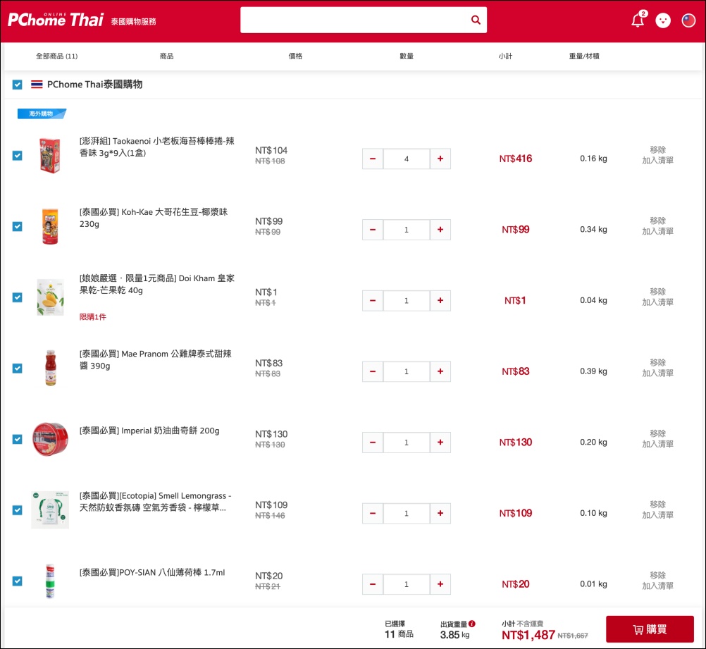
Task: Open the Imperial butter cookies thumbnail
Action: 50,439
